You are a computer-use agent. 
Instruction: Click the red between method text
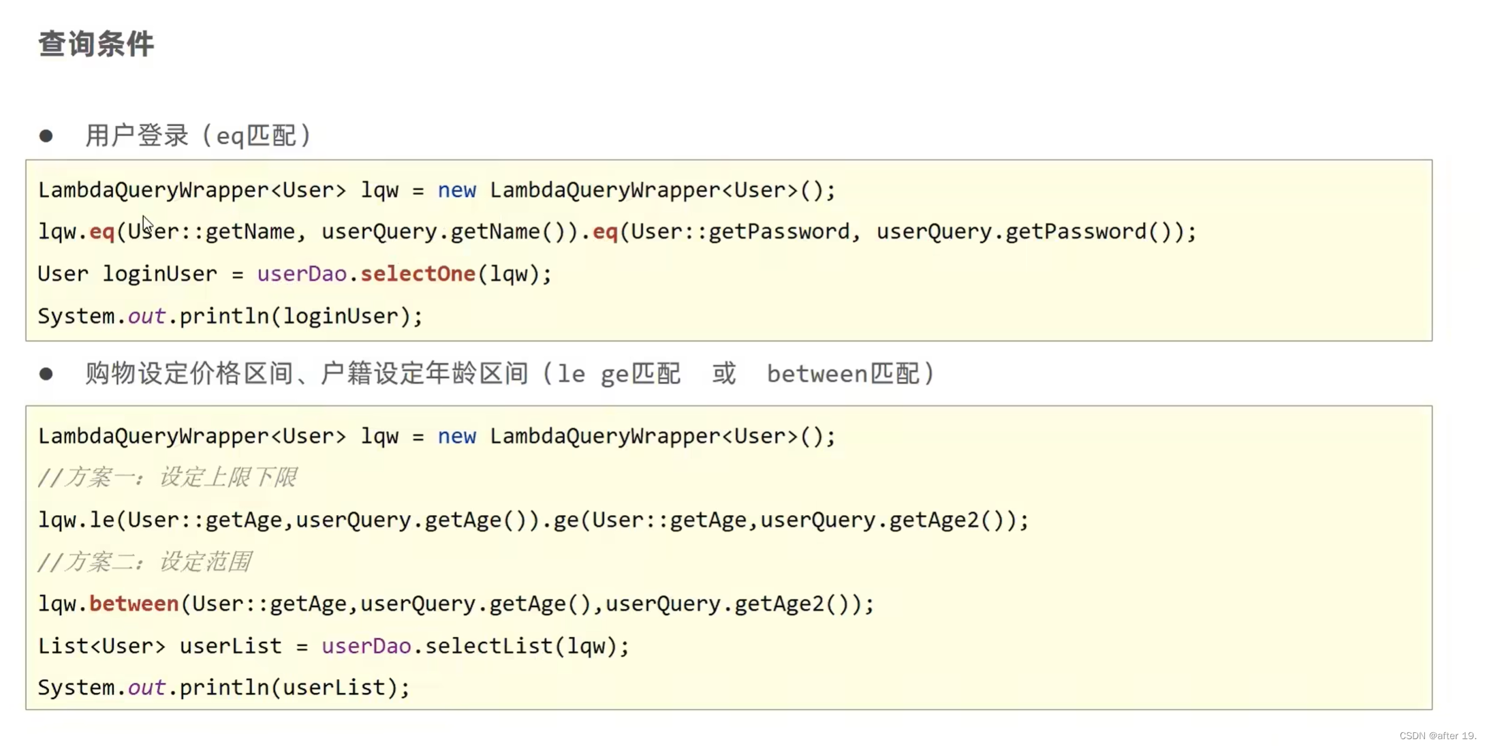click(134, 604)
